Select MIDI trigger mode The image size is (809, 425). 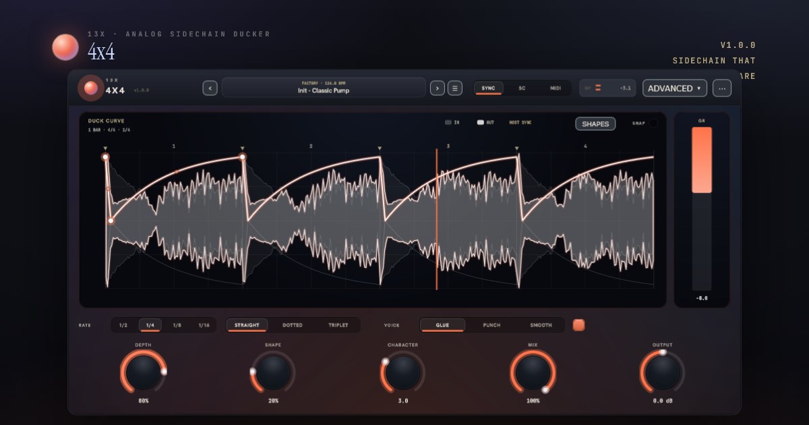point(556,88)
